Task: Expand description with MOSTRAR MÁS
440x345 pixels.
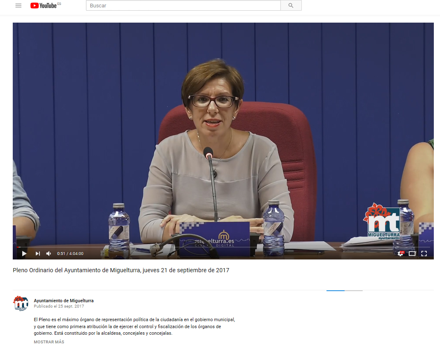Action: click(49, 342)
